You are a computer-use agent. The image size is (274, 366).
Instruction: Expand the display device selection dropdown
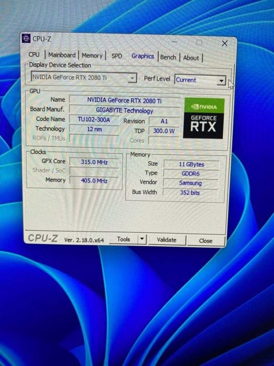point(132,78)
